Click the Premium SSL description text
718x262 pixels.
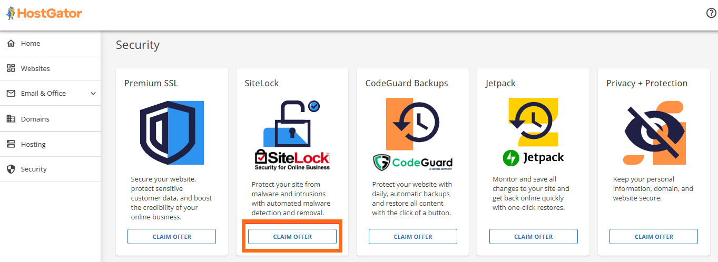point(172,198)
